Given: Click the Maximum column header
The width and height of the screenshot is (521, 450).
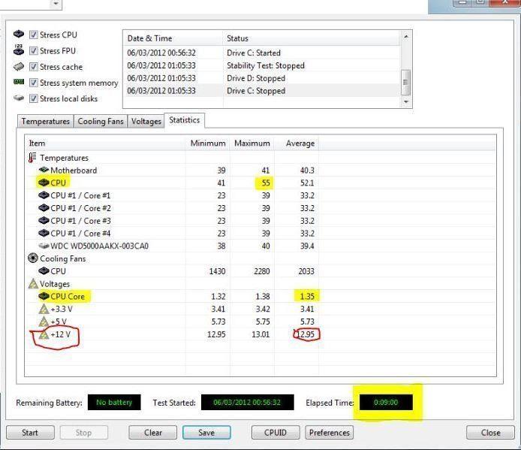Looking at the screenshot, I should coord(252,143).
